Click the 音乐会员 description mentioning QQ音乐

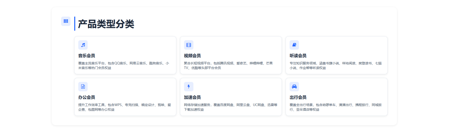[123, 65]
